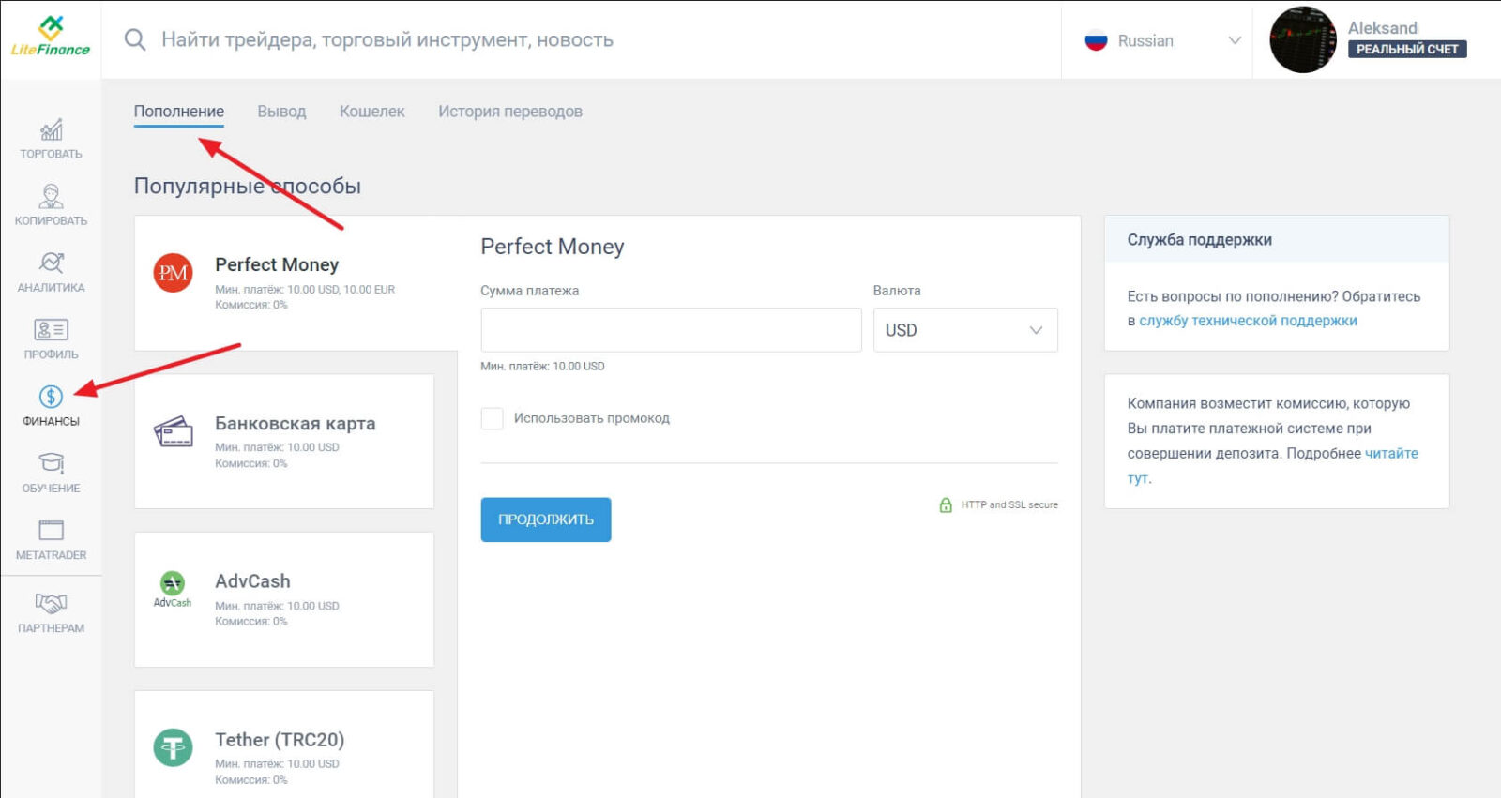Click the search magnifier icon

coord(135,39)
